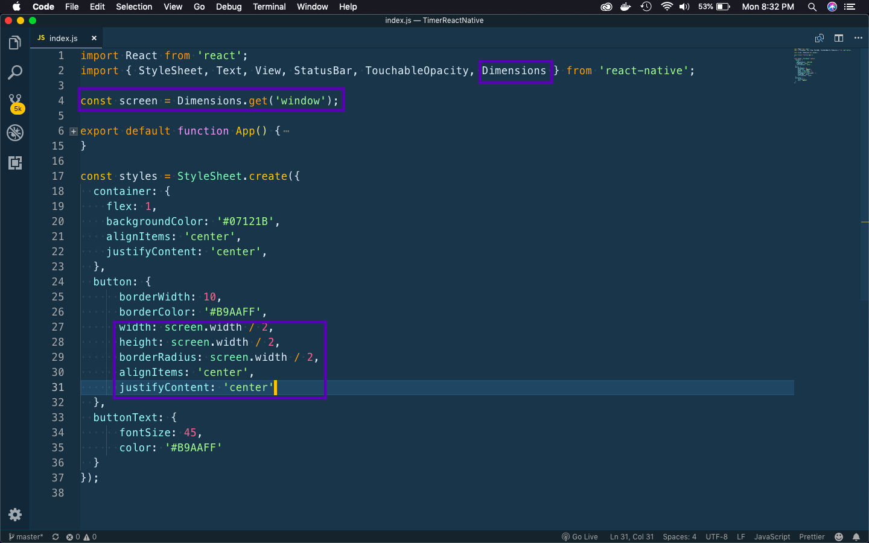Open the editor More Actions ellipsis
The height and width of the screenshot is (543, 869).
[858, 38]
